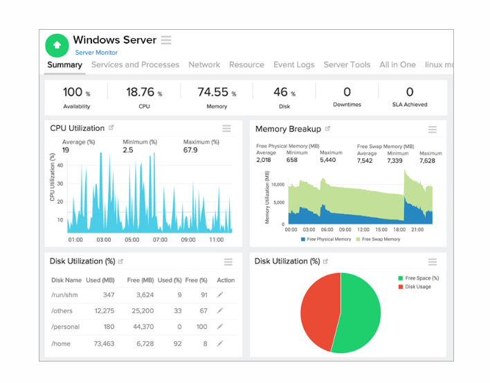
Task: Click the pop-out icon beside Disk Utilization table
Action: click(x=120, y=262)
